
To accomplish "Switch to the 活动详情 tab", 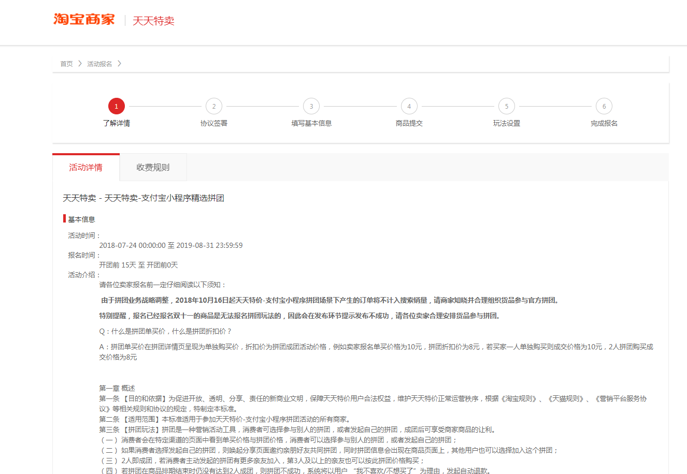I will (x=86, y=167).
